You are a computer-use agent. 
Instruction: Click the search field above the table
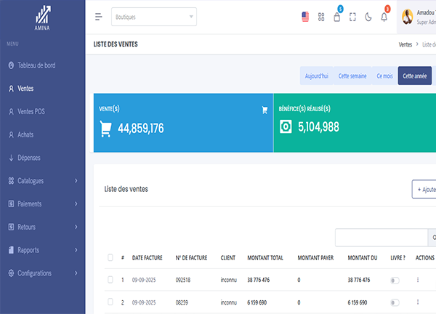381,237
